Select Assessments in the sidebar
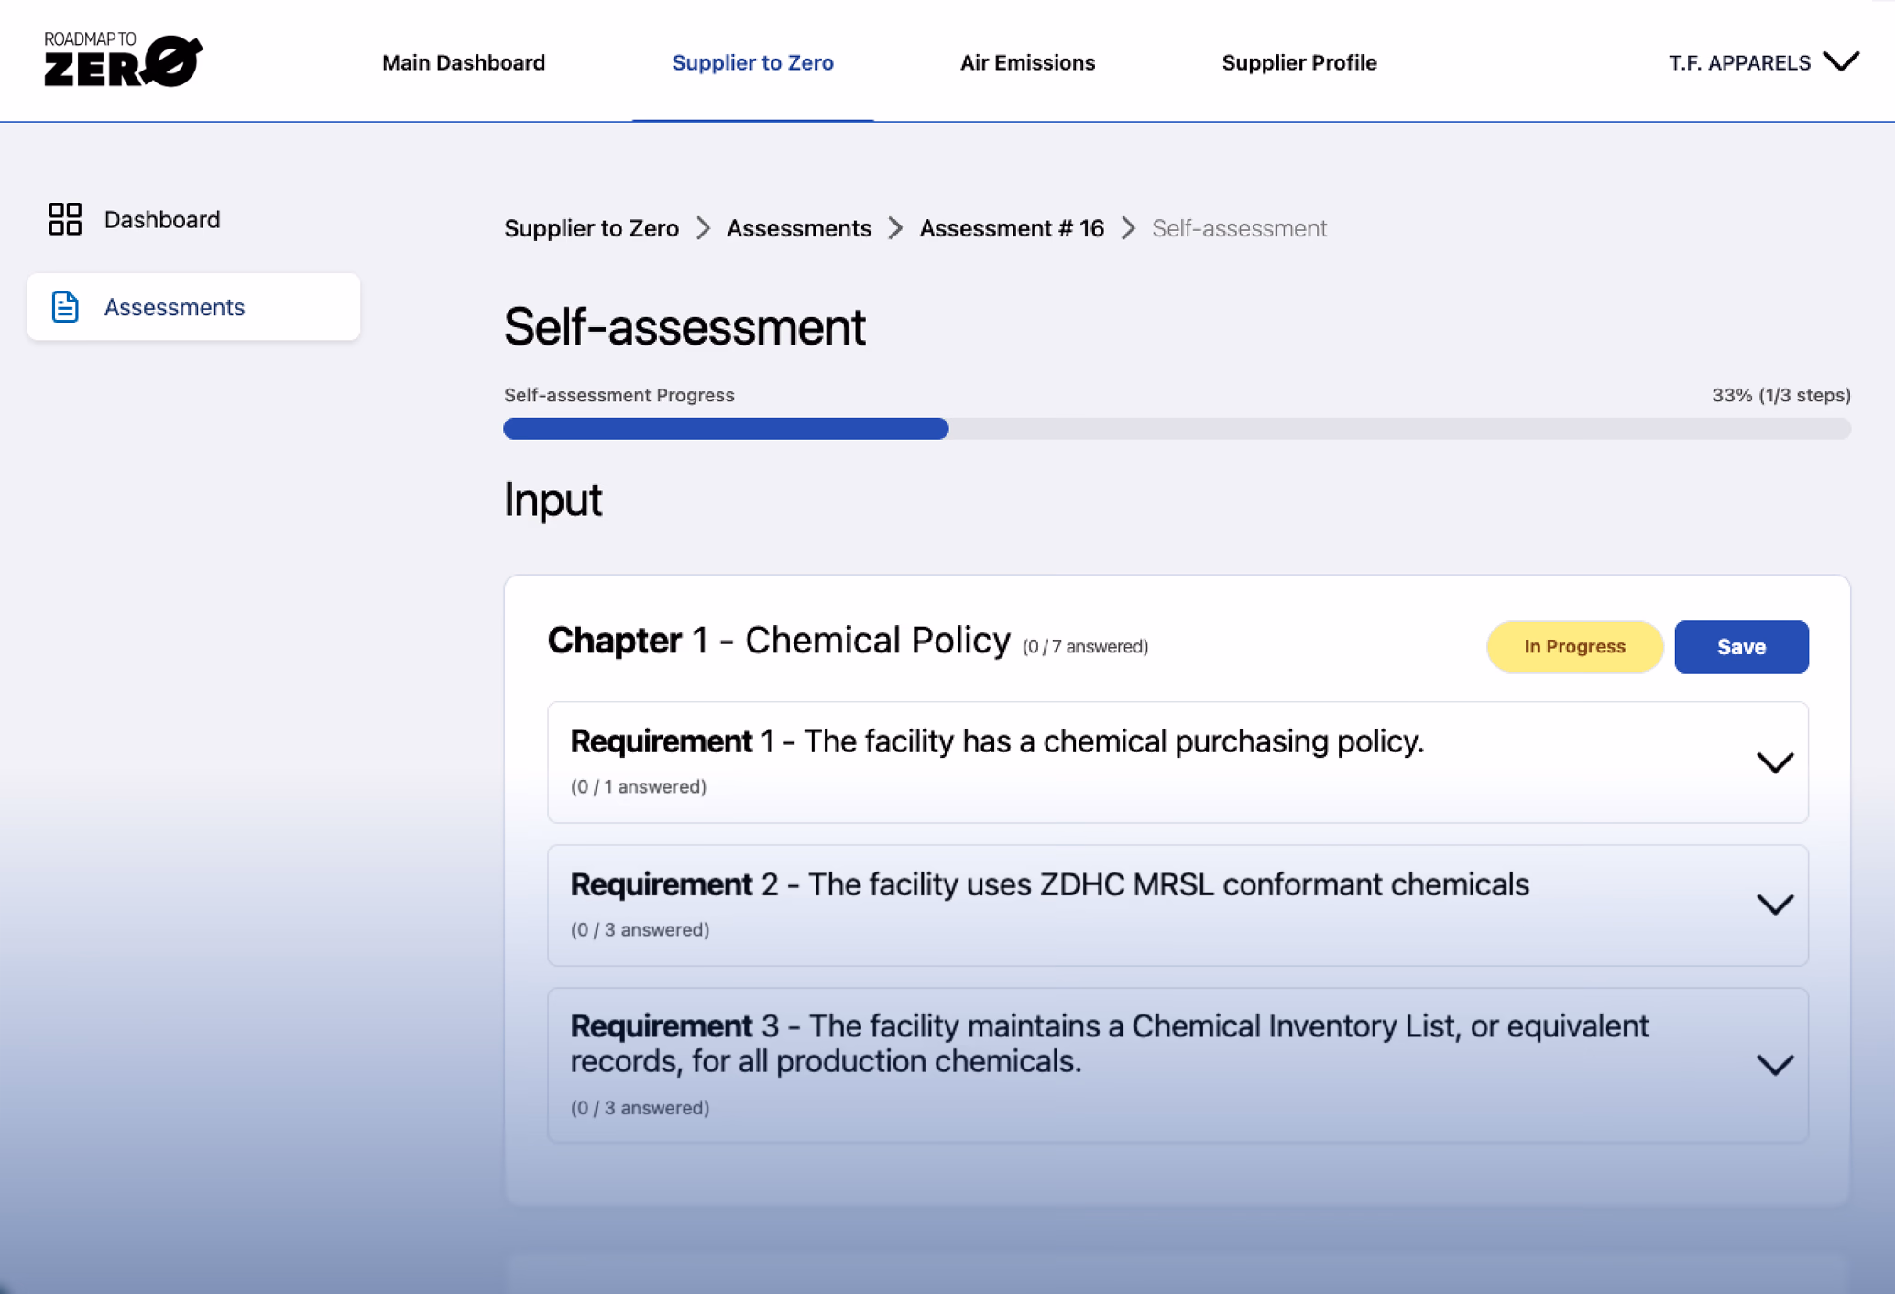This screenshot has width=1895, height=1294. pos(193,307)
